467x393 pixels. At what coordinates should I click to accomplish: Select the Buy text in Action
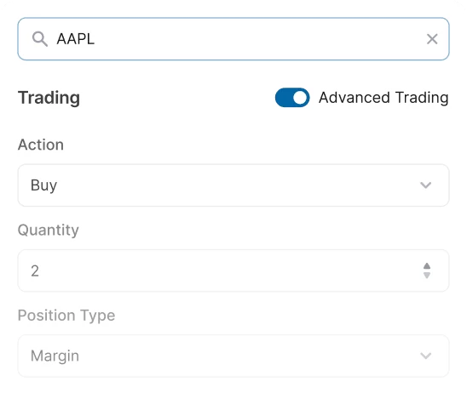pyautogui.click(x=43, y=185)
